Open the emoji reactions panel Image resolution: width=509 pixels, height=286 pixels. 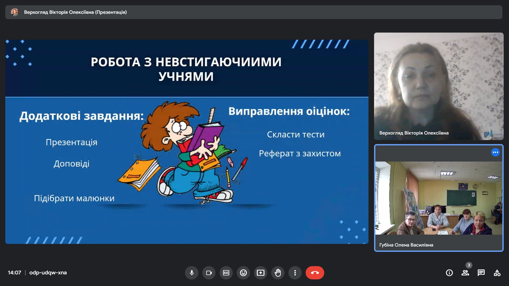243,273
